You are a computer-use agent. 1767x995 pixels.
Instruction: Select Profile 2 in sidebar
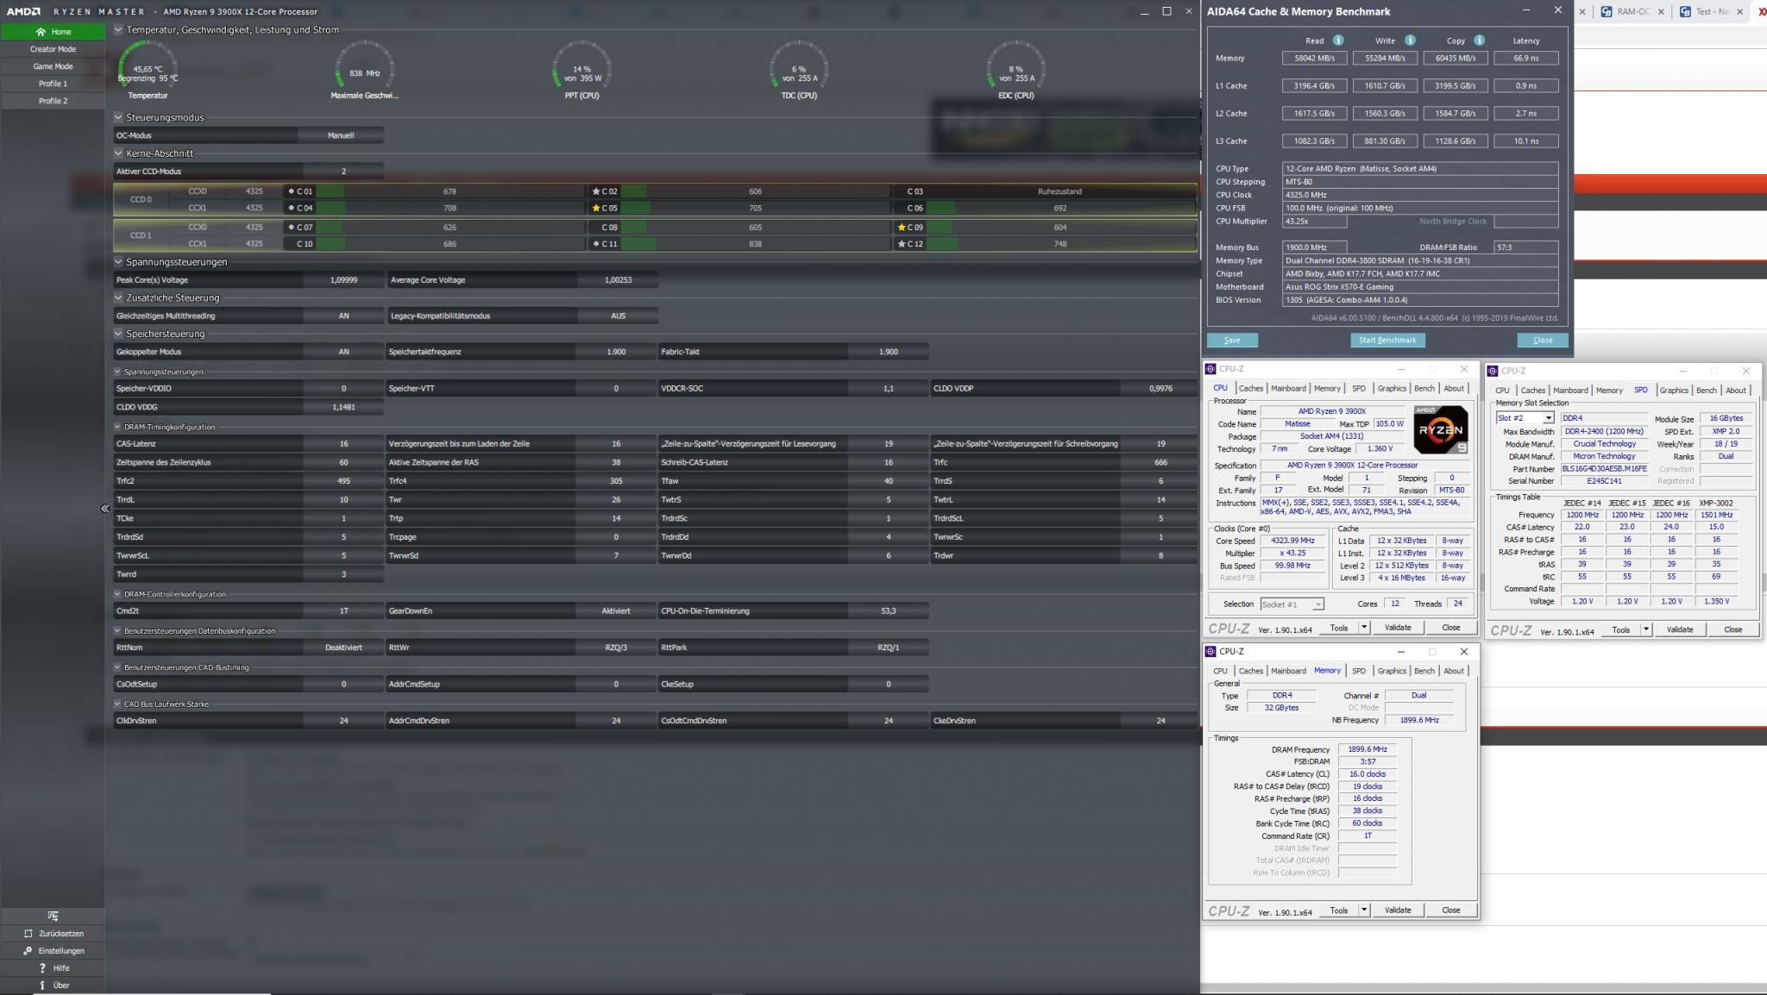pos(53,101)
